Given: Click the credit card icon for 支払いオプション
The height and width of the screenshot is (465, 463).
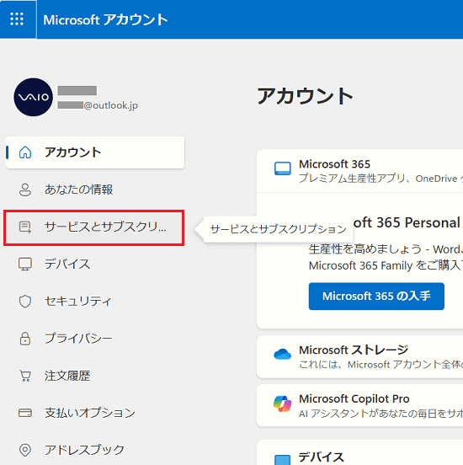Looking at the screenshot, I should tap(25, 413).
